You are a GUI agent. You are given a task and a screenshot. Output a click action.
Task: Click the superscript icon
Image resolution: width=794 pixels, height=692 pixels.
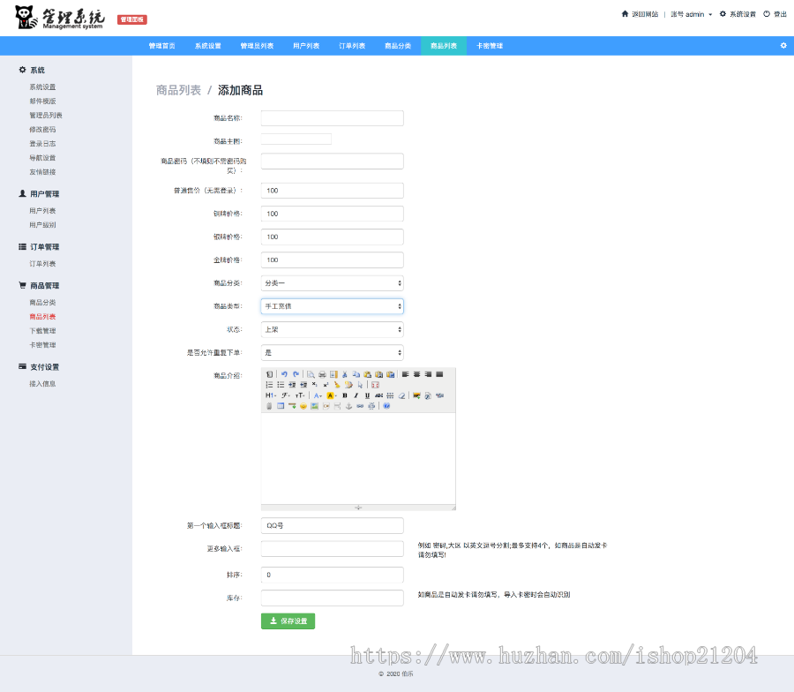pyautogui.click(x=326, y=385)
